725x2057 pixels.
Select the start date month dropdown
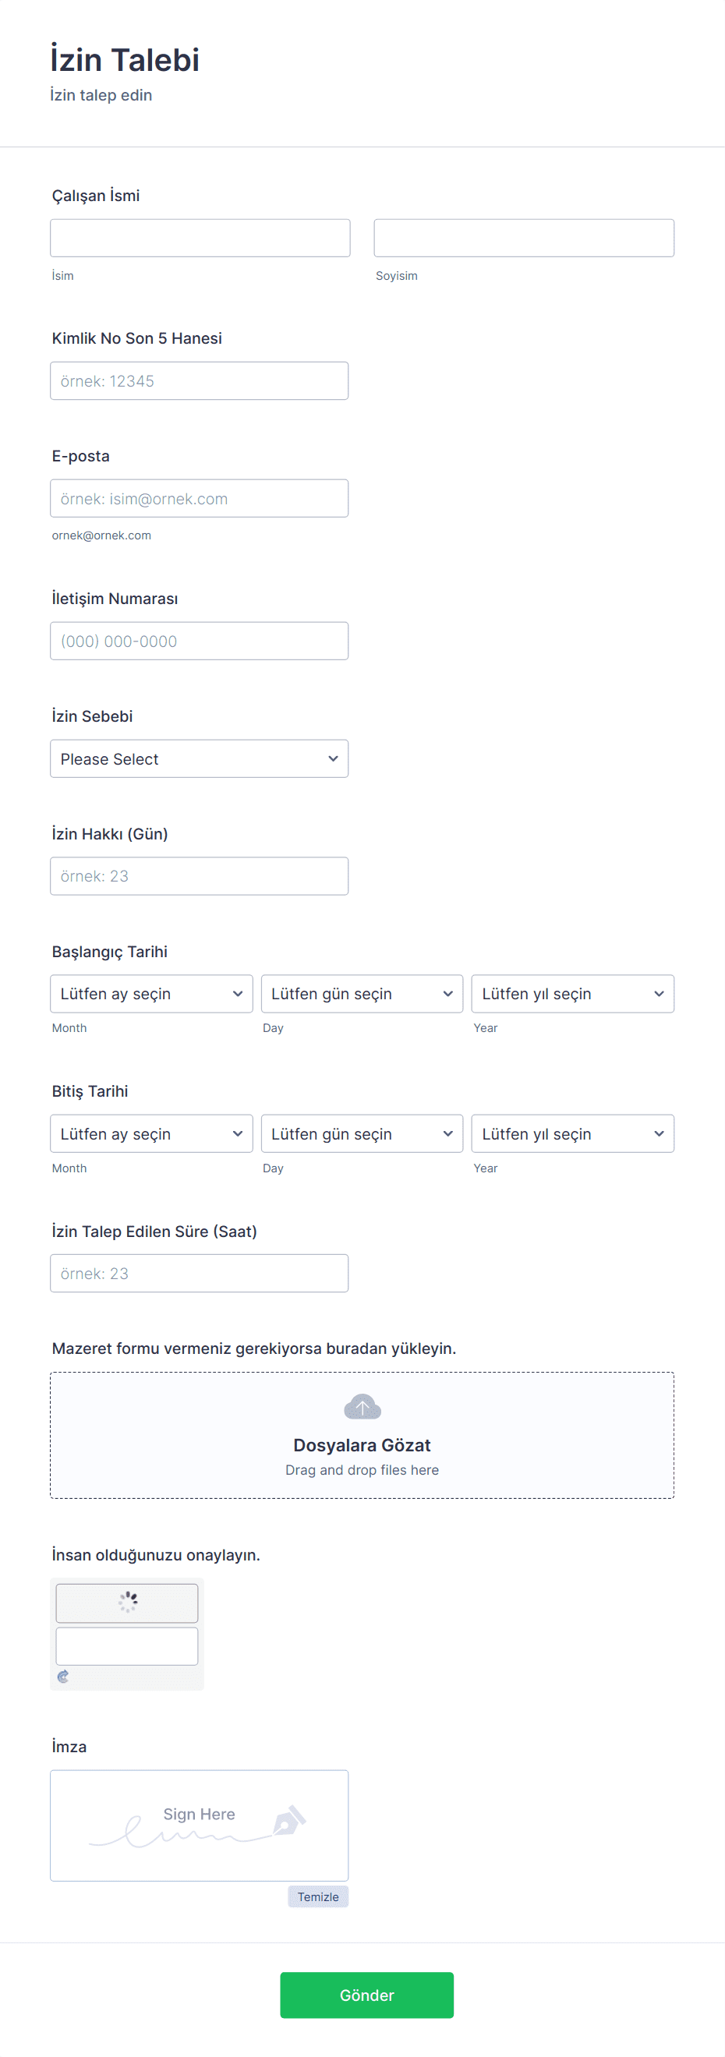(151, 993)
